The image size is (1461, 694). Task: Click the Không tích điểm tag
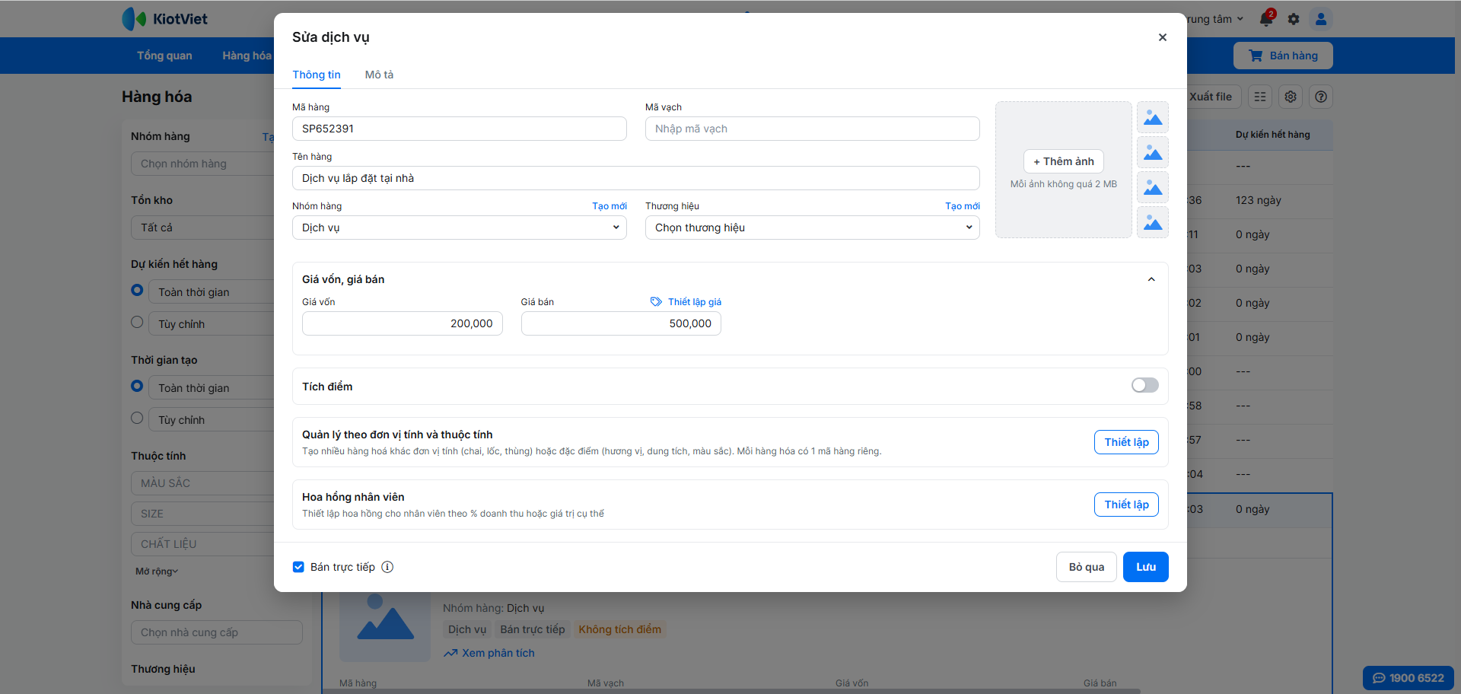[x=619, y=629]
